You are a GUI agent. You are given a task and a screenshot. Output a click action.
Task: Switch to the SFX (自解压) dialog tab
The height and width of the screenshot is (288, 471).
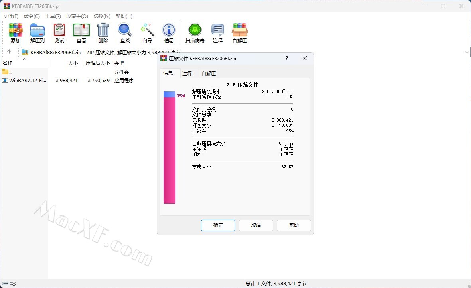[x=209, y=73]
